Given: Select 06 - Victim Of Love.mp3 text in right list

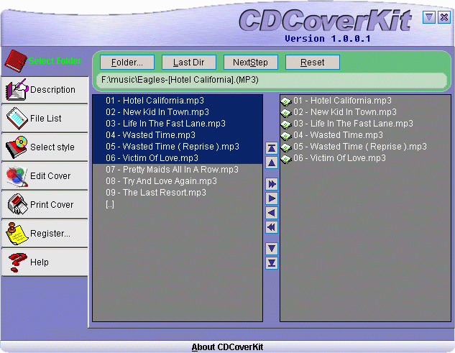Looking at the screenshot, I should tap(339, 158).
